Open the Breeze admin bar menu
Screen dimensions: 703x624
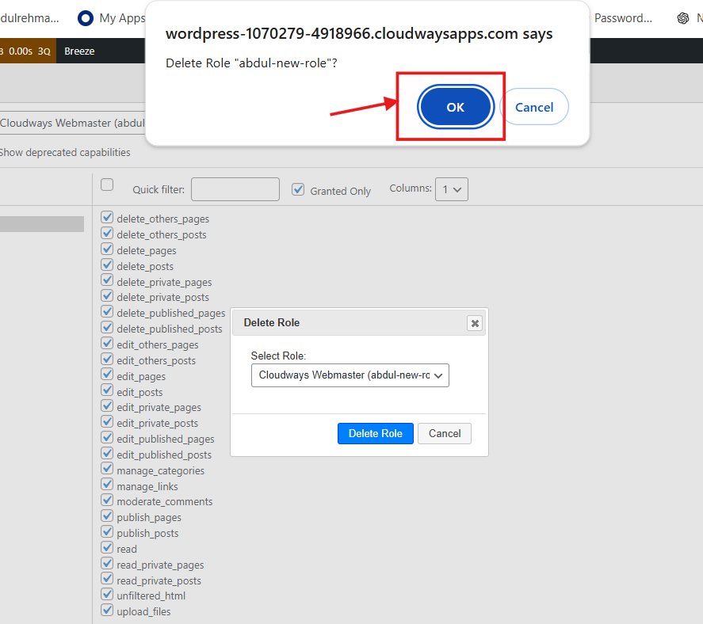point(79,51)
